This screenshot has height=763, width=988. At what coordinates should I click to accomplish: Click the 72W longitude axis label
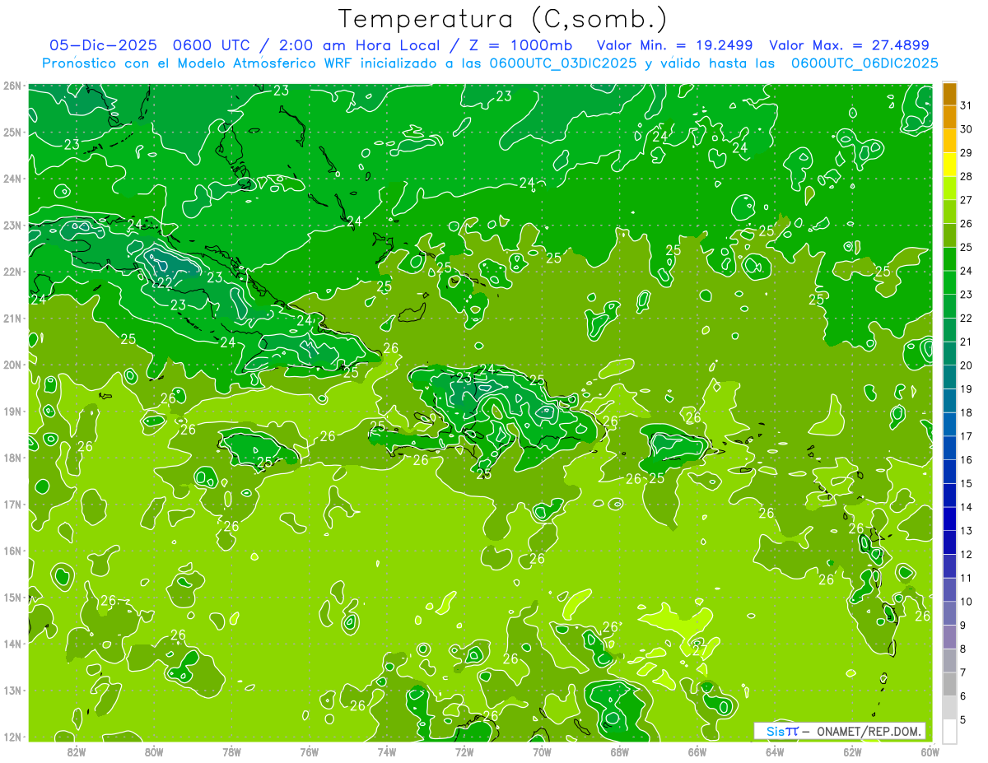pos(464,751)
